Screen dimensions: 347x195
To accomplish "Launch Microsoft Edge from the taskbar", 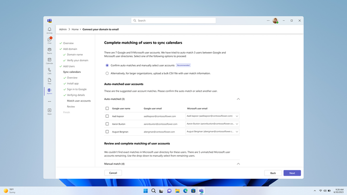I will click(x=185, y=191).
